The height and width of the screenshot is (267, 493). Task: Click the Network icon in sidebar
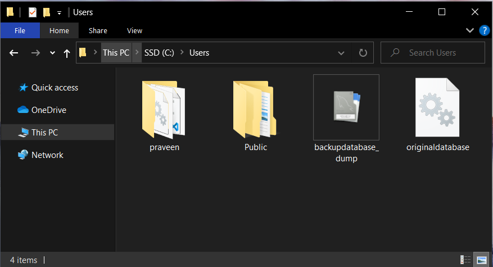pyautogui.click(x=23, y=155)
